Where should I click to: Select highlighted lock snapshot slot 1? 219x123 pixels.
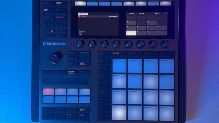[x=131, y=33]
